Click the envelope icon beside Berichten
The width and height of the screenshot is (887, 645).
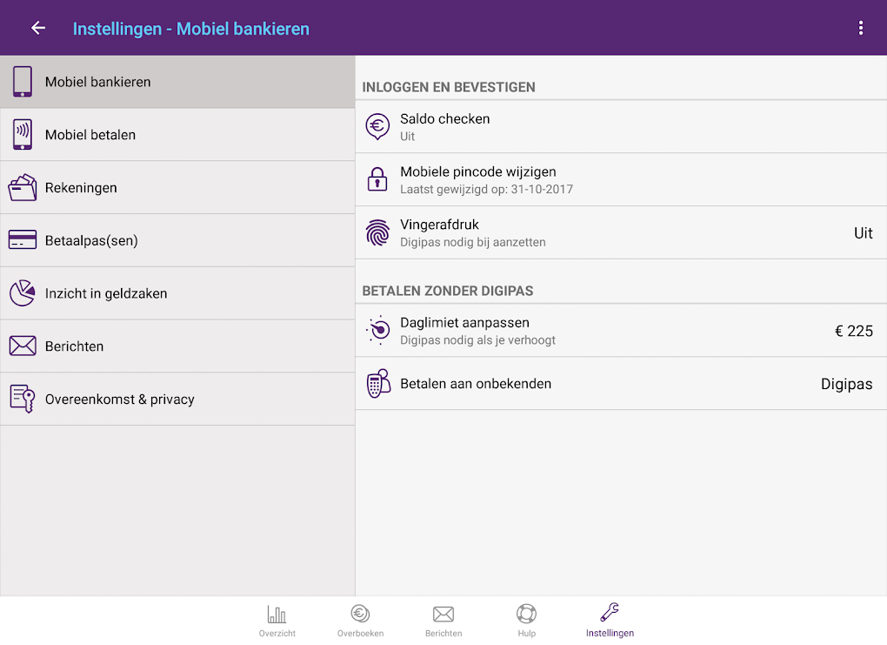point(21,346)
